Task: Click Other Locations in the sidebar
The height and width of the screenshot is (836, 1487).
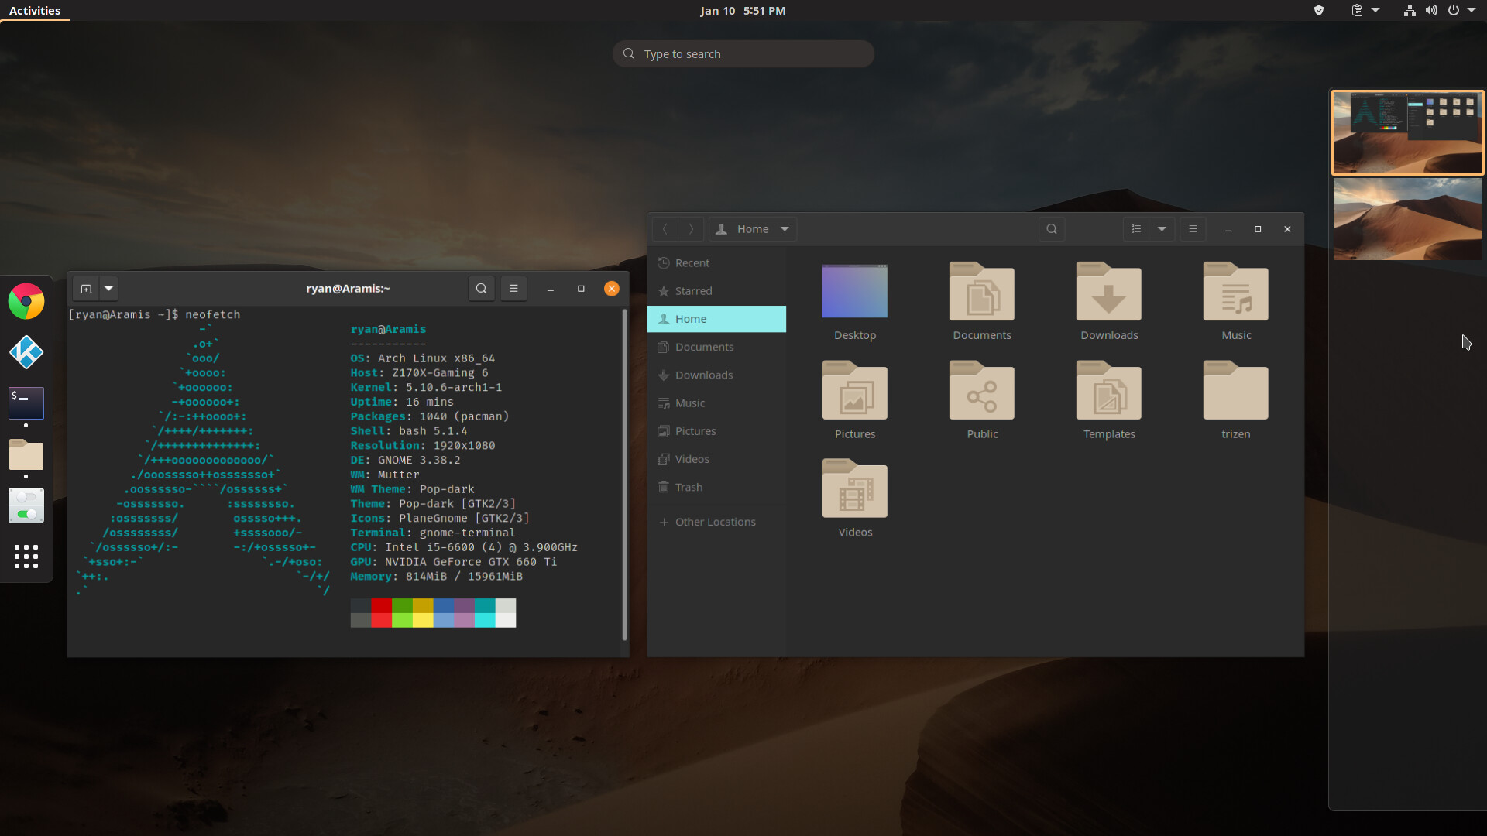Action: 715,521
